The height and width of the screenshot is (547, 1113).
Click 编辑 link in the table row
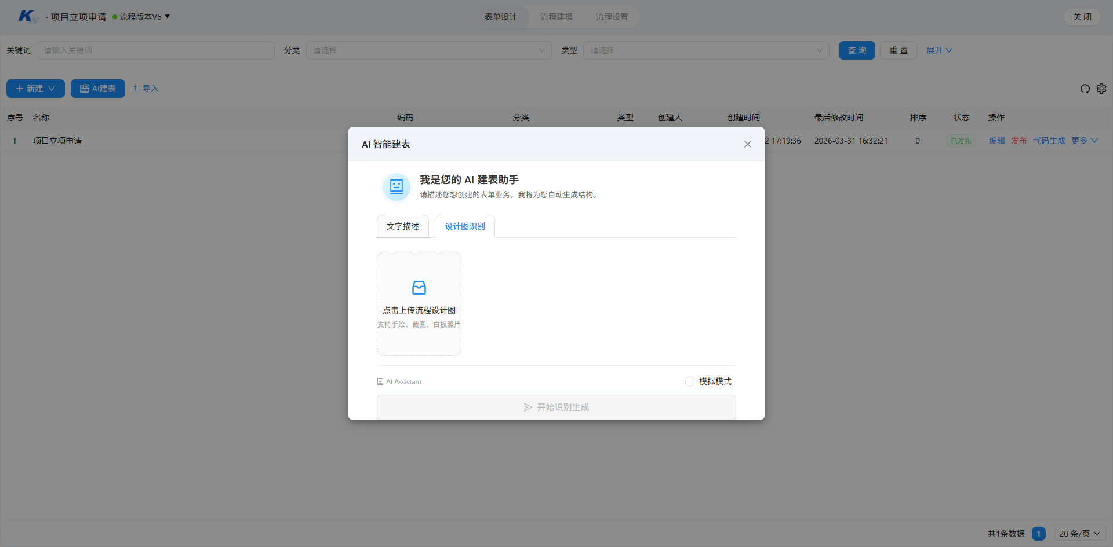point(997,141)
